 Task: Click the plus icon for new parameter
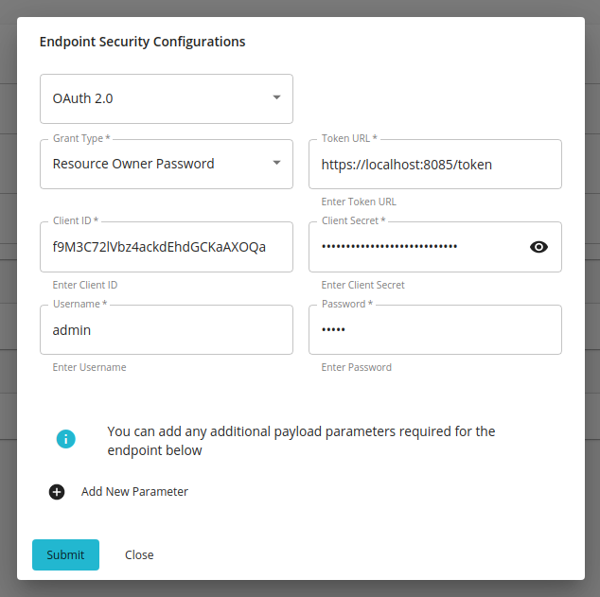pyautogui.click(x=57, y=492)
